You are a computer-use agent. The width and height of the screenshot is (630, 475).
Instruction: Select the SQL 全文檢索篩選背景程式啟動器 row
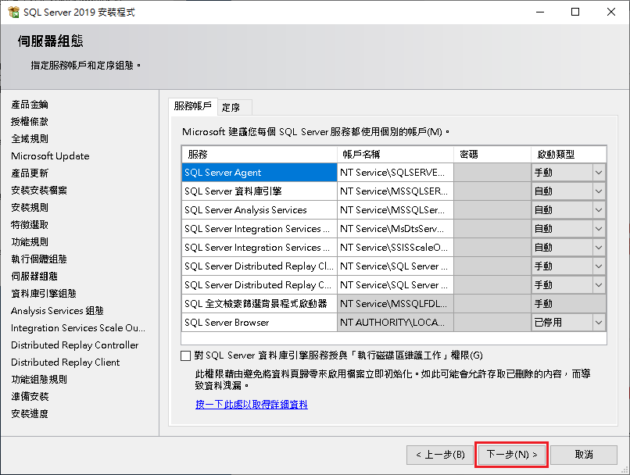tap(260, 304)
